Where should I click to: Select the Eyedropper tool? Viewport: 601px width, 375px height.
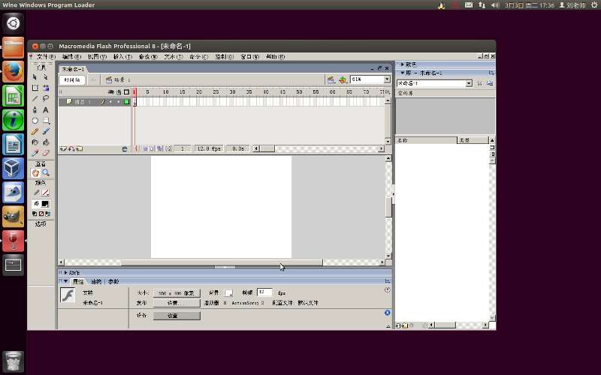click(x=35, y=153)
